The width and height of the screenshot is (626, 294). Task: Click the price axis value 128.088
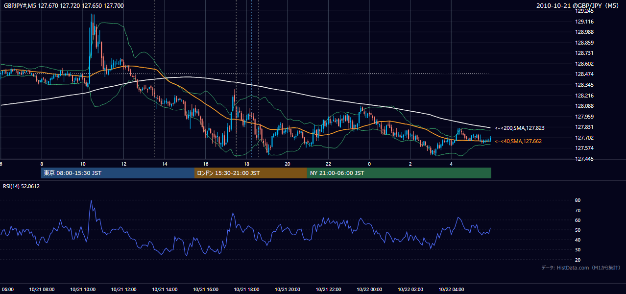coord(584,106)
